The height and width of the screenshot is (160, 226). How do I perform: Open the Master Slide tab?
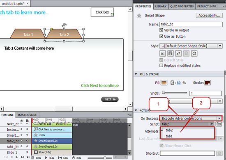pyautogui.click(x=27, y=115)
